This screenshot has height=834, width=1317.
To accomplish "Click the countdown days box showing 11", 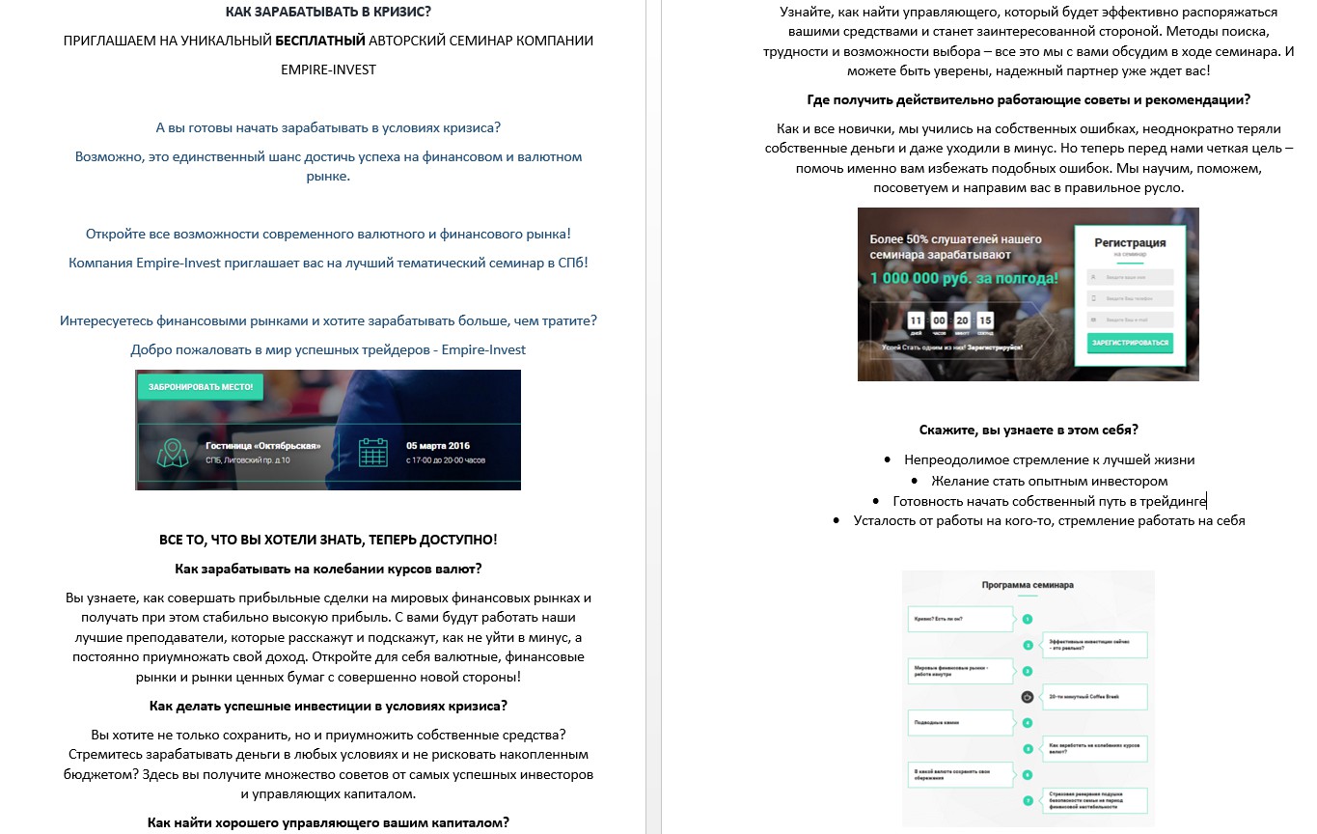I will tap(916, 321).
